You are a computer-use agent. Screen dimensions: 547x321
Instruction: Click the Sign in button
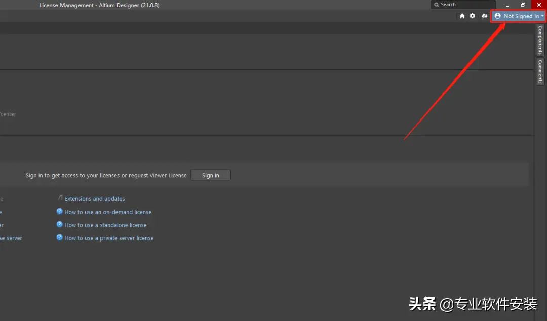[x=211, y=175]
